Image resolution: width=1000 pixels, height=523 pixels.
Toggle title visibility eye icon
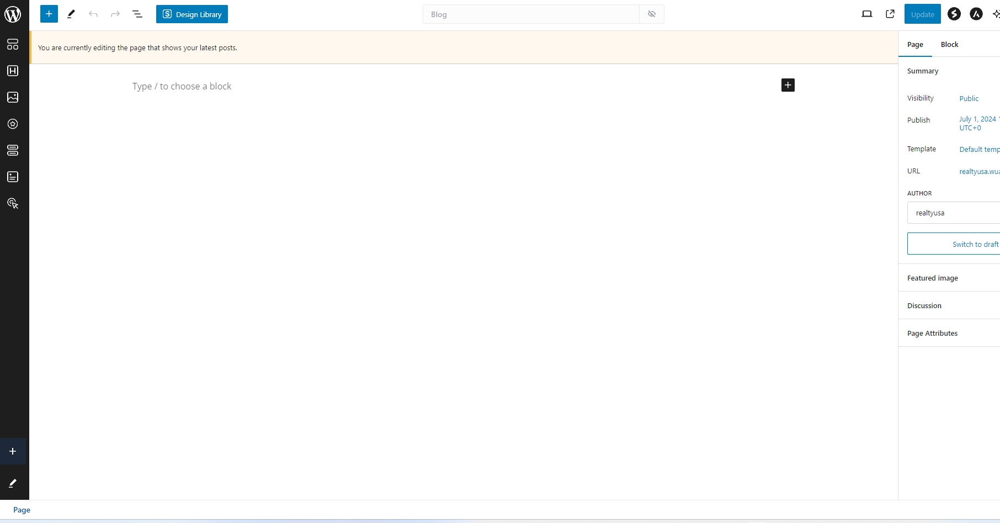(x=652, y=14)
